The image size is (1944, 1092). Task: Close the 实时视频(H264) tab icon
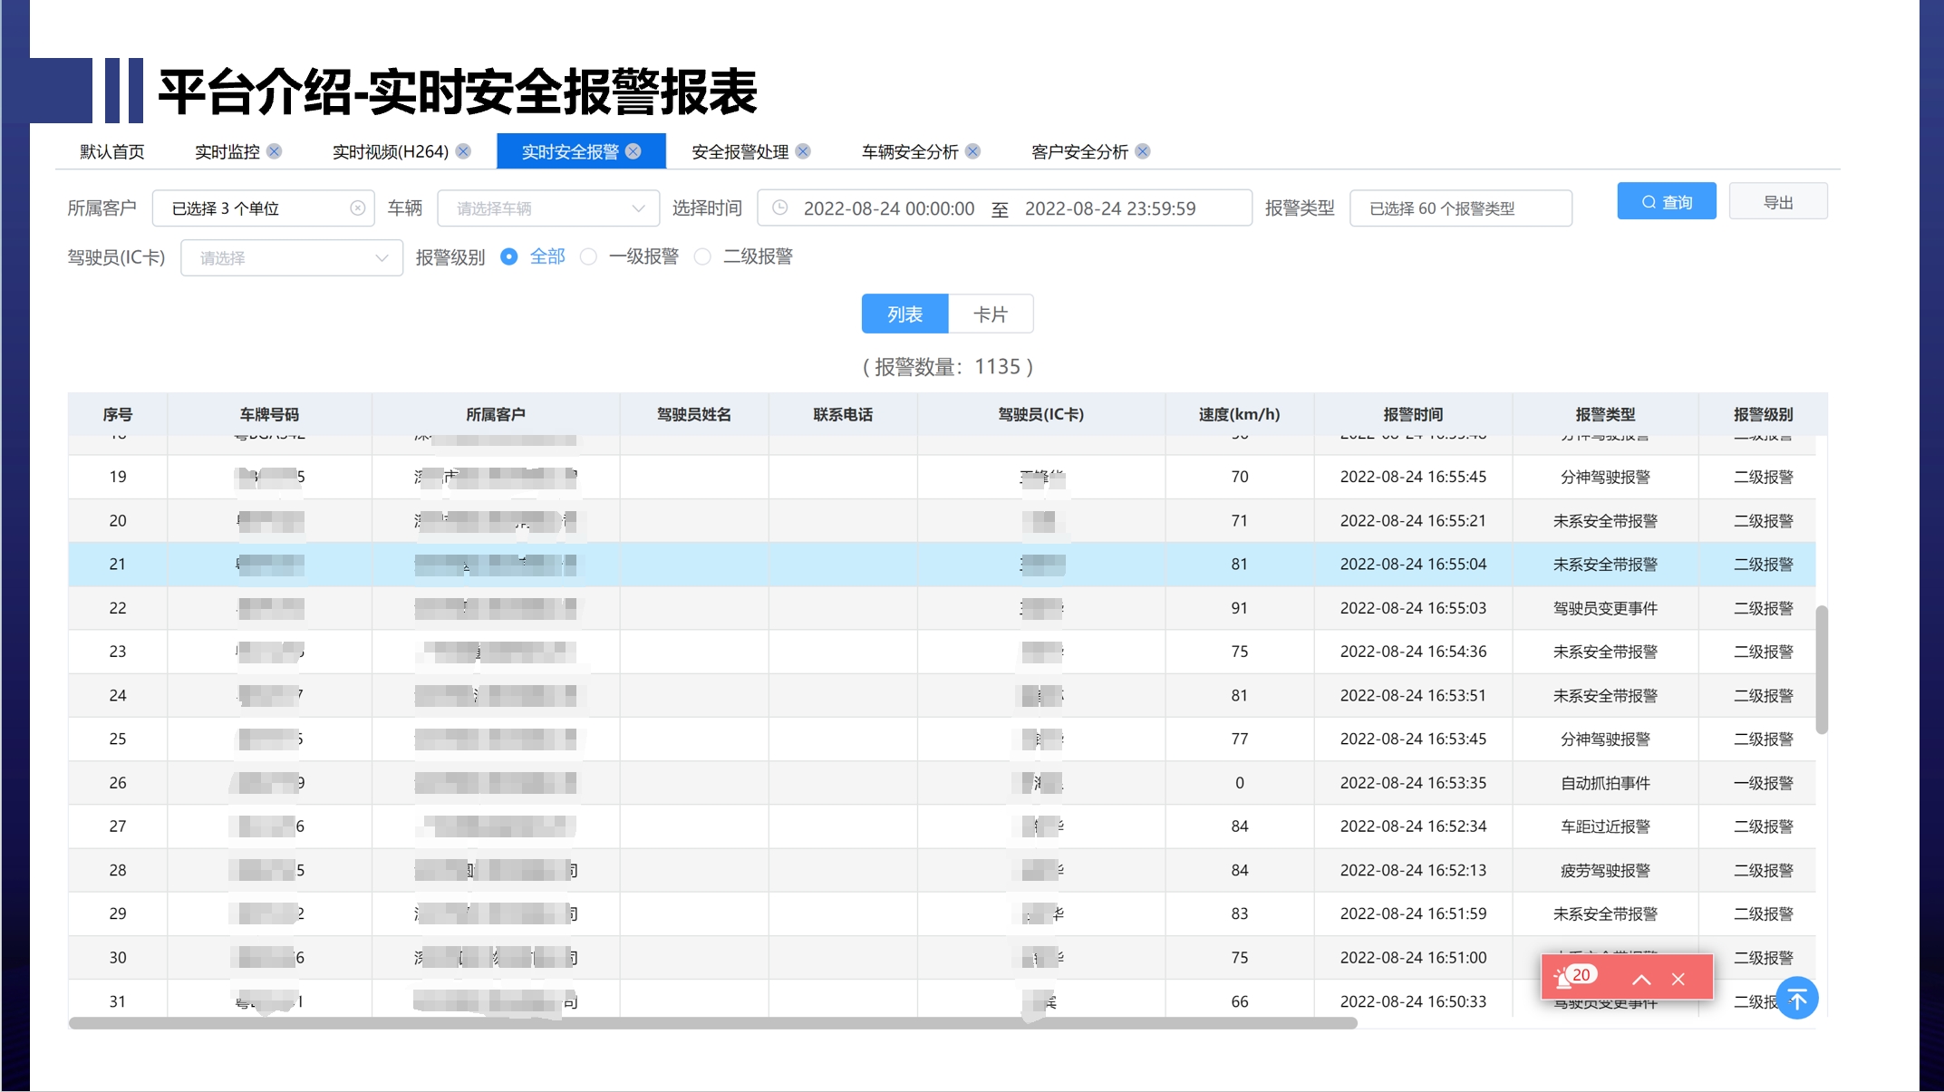(x=463, y=151)
